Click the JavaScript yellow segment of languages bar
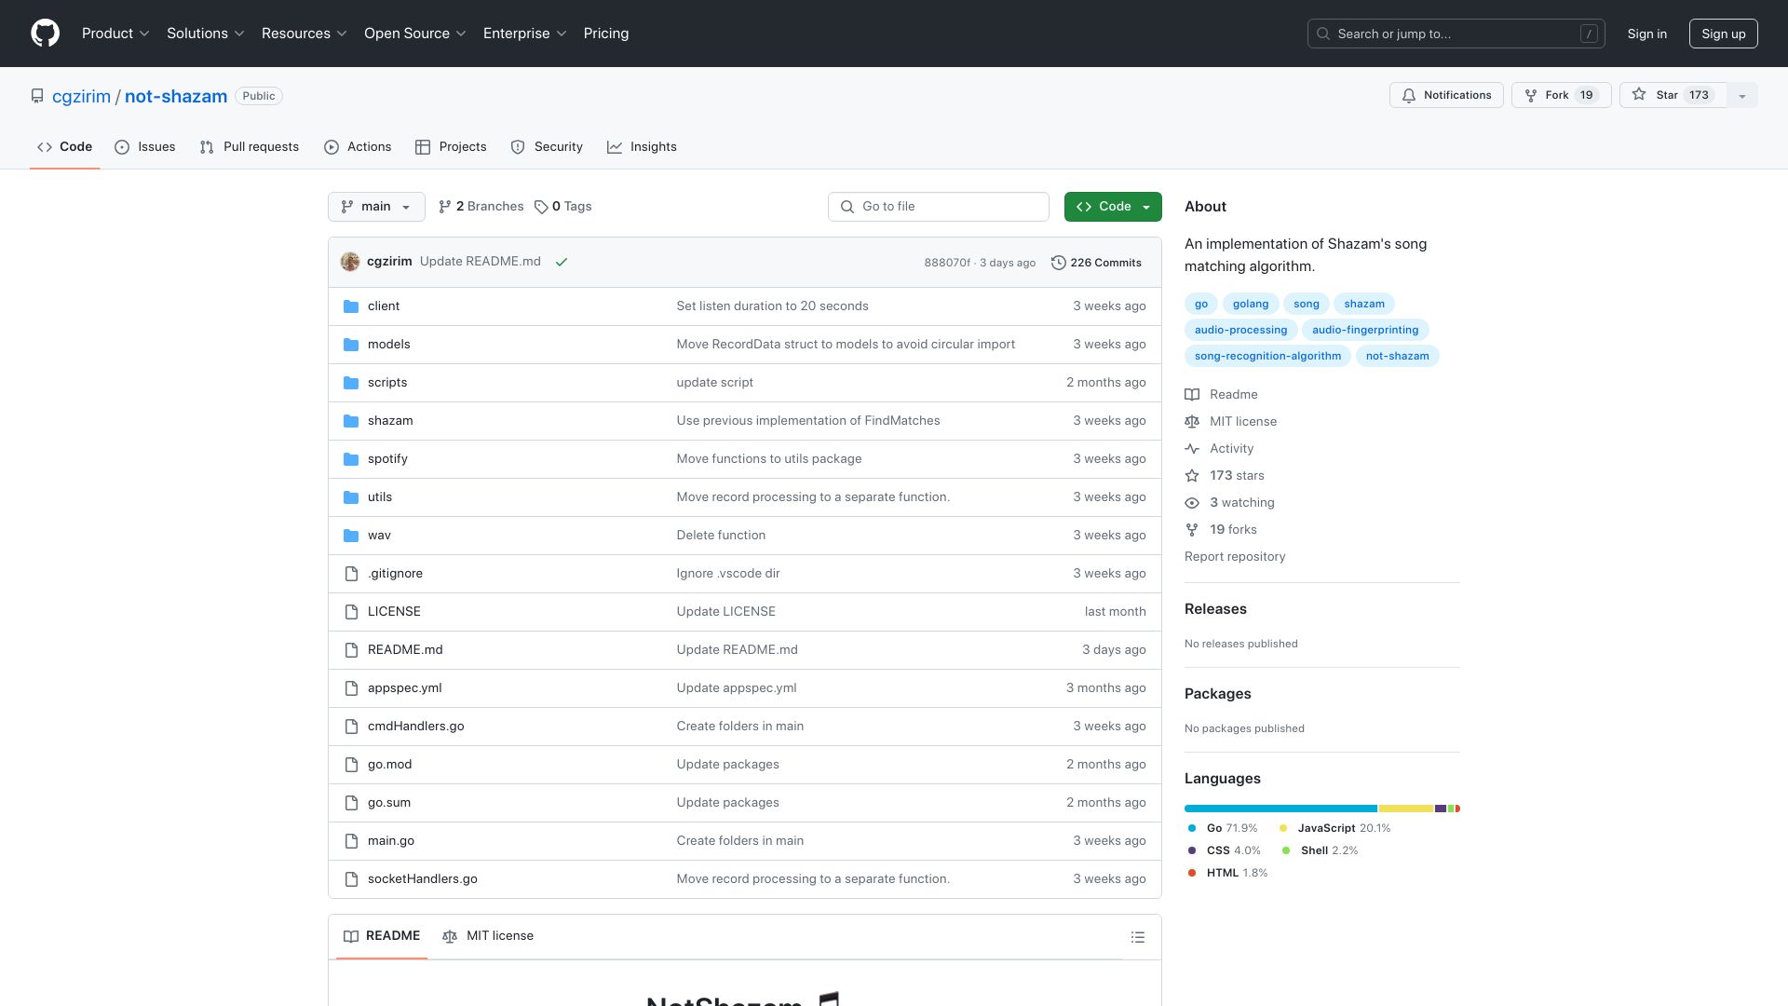The image size is (1788, 1006). click(x=1406, y=809)
